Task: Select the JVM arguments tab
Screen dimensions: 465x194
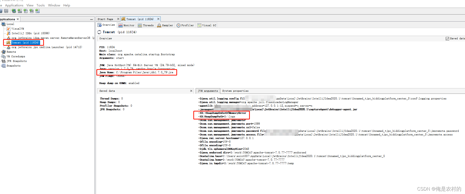Action: 208,91
